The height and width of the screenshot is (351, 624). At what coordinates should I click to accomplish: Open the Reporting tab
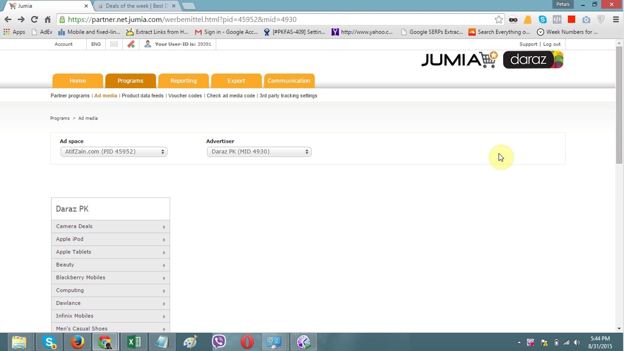tap(183, 81)
